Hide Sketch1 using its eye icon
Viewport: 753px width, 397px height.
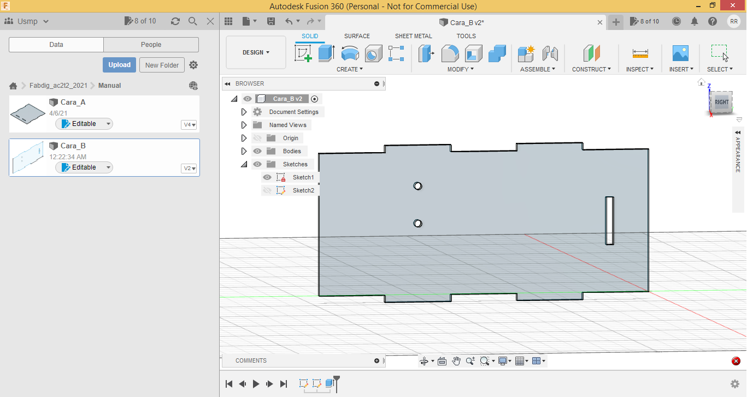click(x=267, y=177)
